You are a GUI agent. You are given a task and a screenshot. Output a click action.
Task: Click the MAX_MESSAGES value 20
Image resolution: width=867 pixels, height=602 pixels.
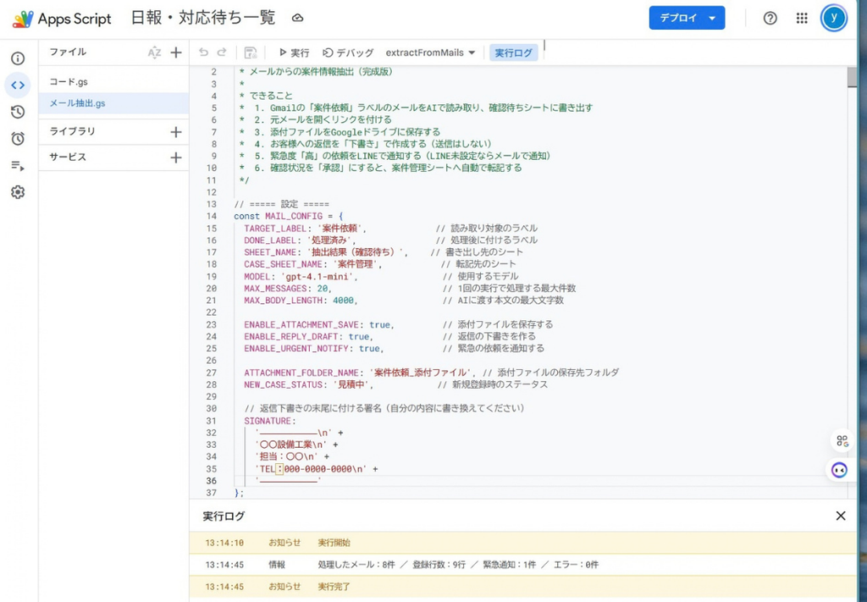(x=323, y=289)
